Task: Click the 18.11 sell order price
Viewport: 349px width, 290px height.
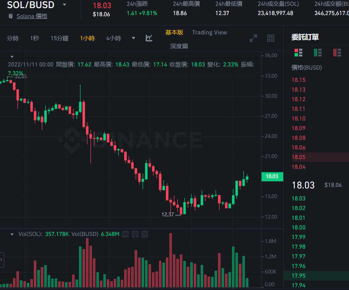Action: (x=298, y=109)
